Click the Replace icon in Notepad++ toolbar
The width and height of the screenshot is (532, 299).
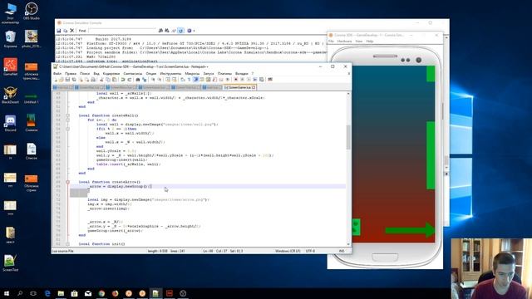pyautogui.click(x=145, y=80)
